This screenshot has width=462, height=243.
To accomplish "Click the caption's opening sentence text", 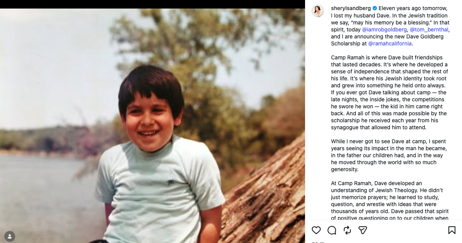I will point(389,12).
